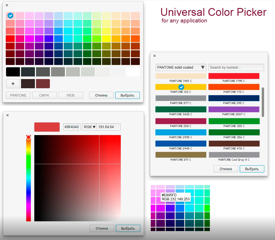275x240 pixels.
Task: Select PANTONE 476 C brown swatch
Action: pyautogui.click(x=234, y=144)
